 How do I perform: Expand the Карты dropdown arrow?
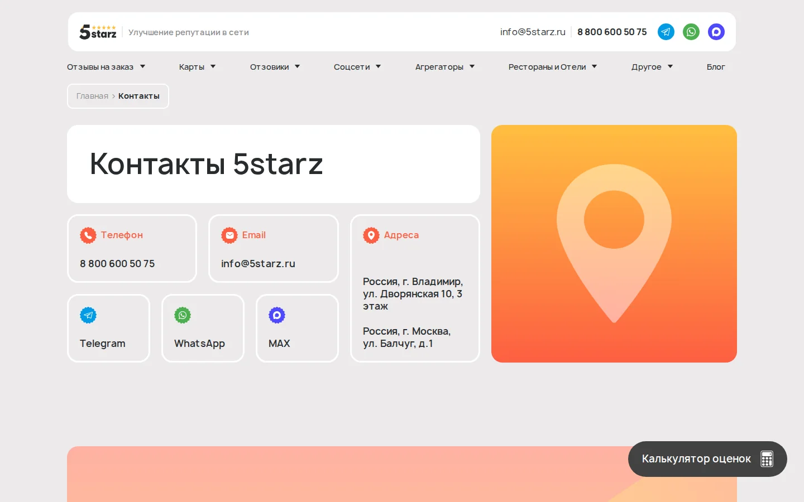[213, 66]
